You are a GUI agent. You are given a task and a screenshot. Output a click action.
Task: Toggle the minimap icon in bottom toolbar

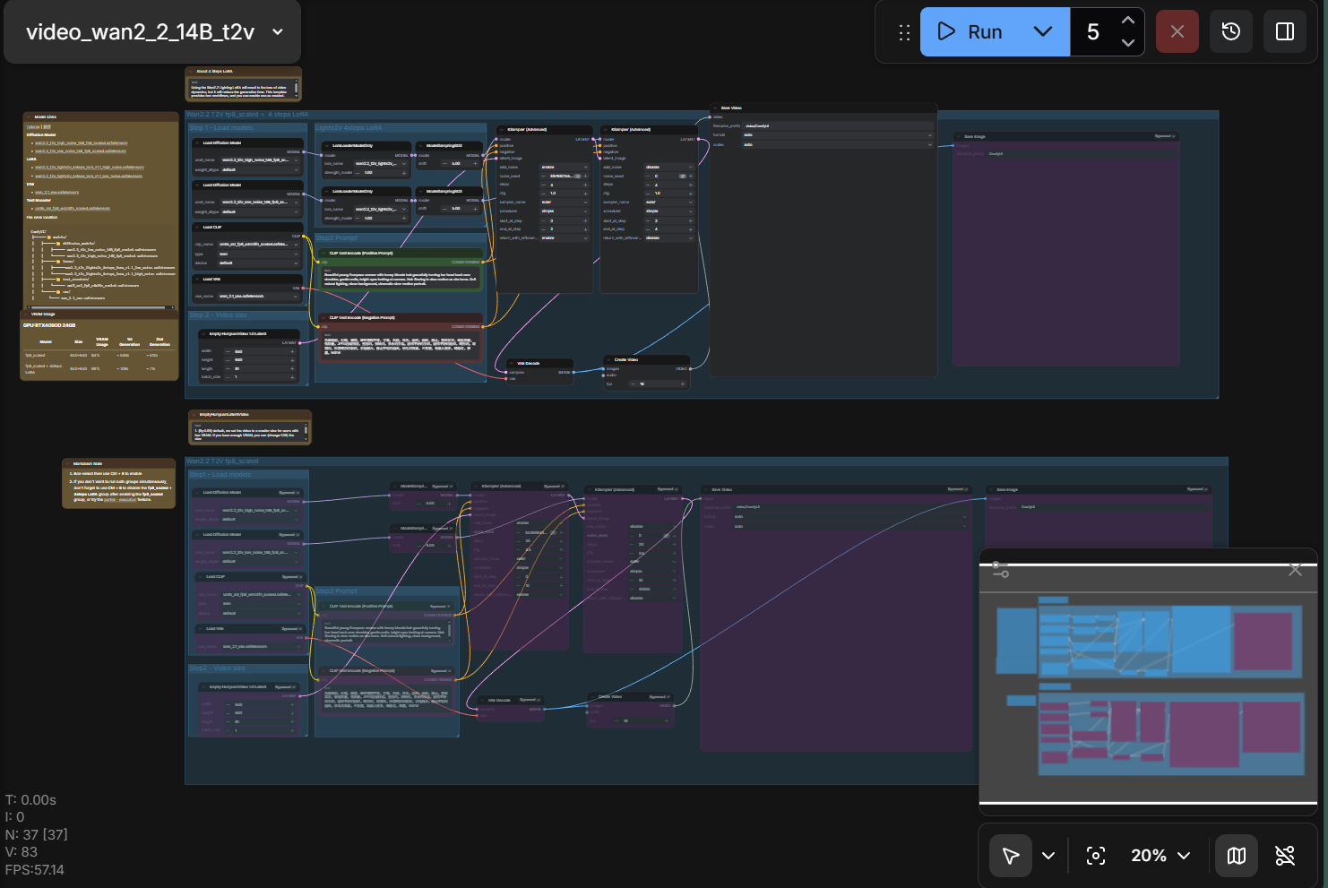pos(1236,856)
